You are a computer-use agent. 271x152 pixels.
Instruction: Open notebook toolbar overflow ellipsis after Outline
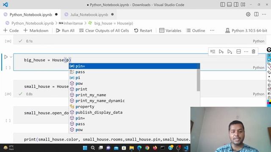[212, 30]
